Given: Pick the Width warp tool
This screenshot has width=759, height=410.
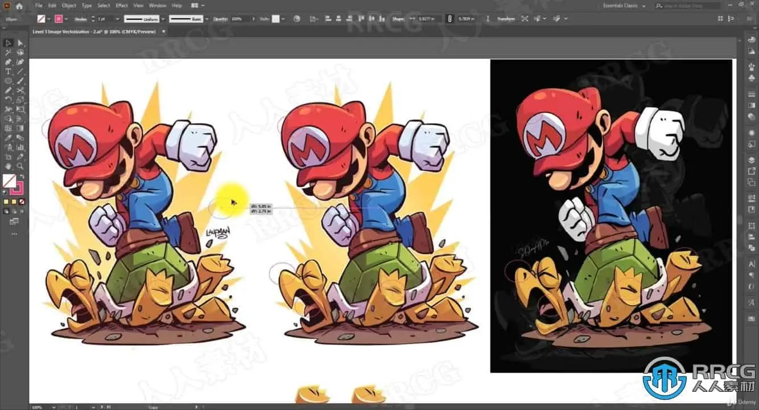Looking at the screenshot, I should (9, 109).
